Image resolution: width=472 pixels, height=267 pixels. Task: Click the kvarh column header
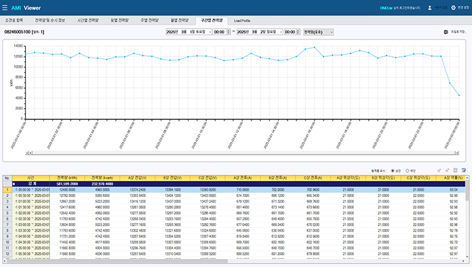102,178
